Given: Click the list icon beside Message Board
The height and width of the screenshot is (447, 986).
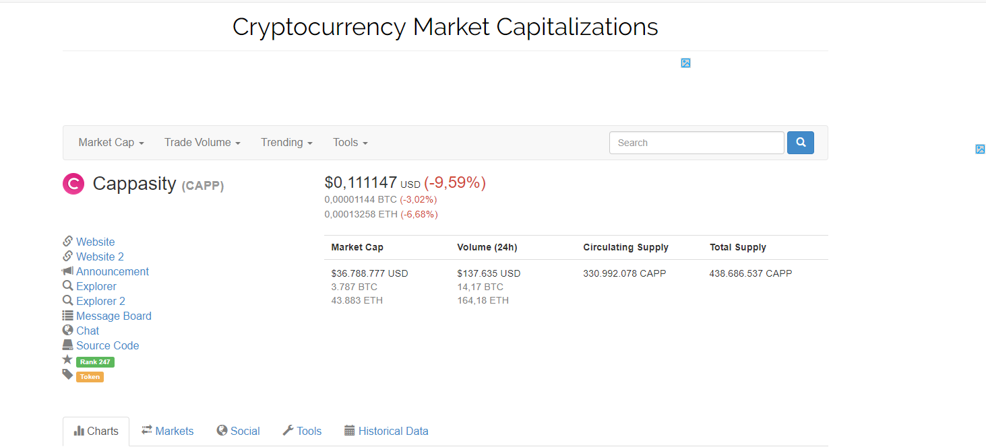Looking at the screenshot, I should [x=67, y=316].
